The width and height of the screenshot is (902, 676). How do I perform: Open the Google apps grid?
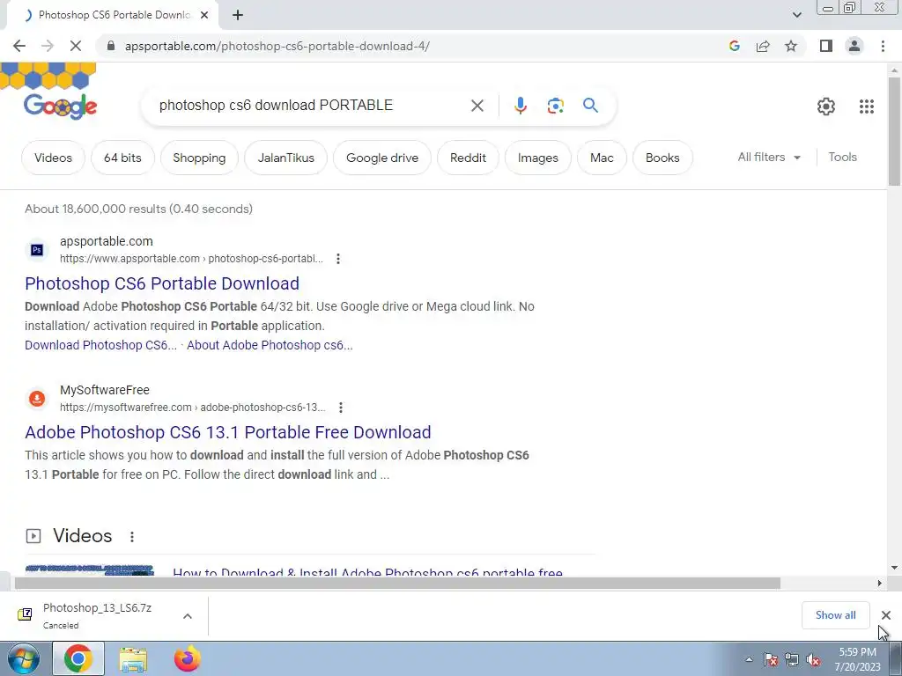(x=867, y=107)
